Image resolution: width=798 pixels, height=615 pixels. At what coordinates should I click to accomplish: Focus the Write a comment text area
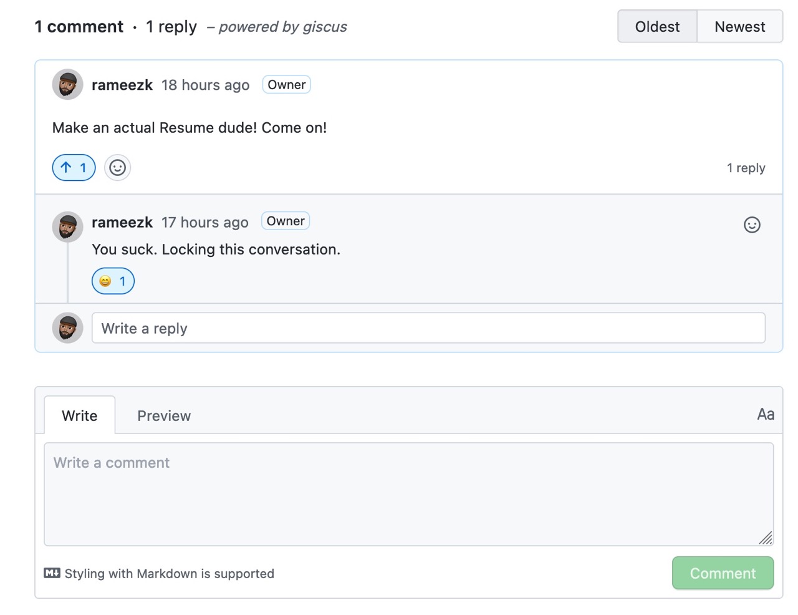408,494
